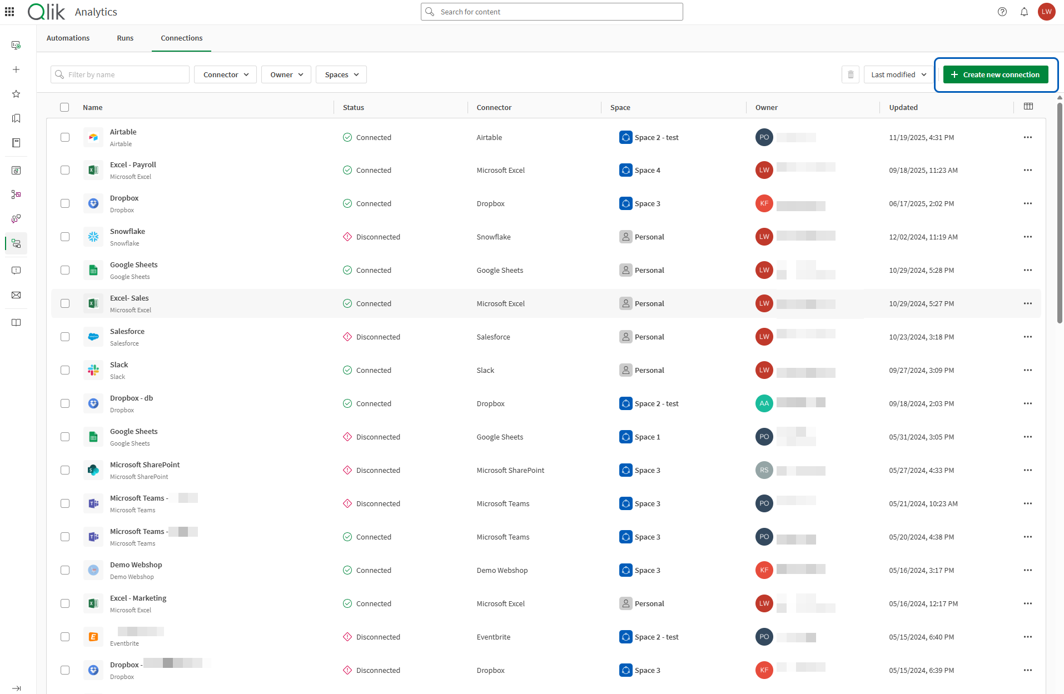This screenshot has width=1064, height=694.
Task: Check the Excel - Payroll row checkbox
Action: click(65, 170)
